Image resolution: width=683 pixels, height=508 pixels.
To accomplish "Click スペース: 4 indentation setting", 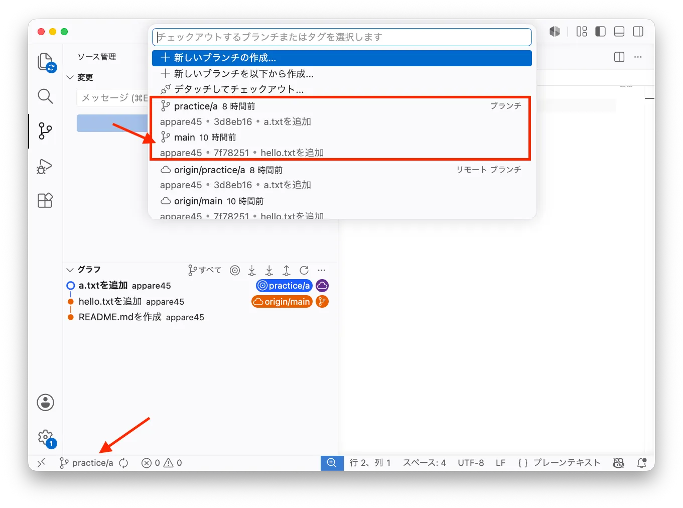I will coord(425,463).
